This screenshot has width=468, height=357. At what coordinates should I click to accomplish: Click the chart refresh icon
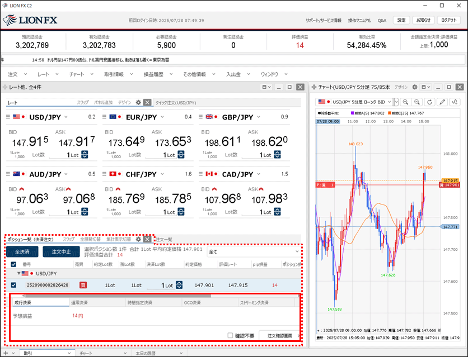click(x=430, y=102)
